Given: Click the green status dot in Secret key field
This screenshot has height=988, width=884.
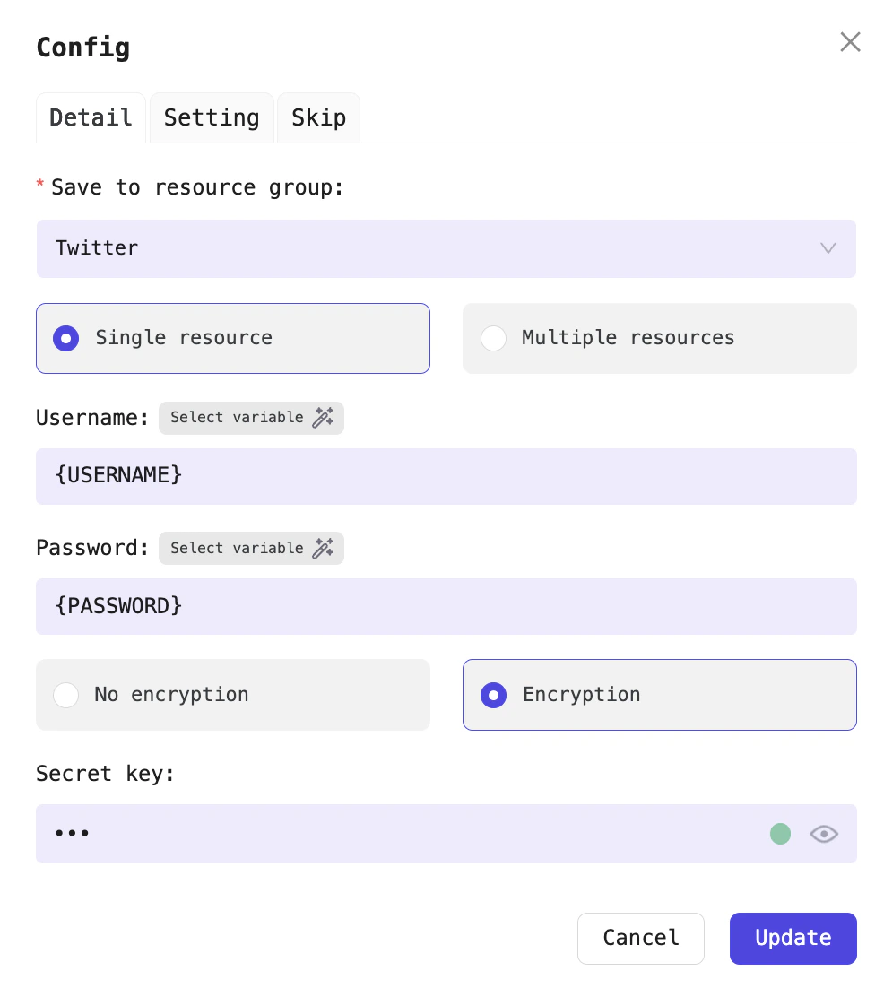Looking at the screenshot, I should (x=780, y=834).
